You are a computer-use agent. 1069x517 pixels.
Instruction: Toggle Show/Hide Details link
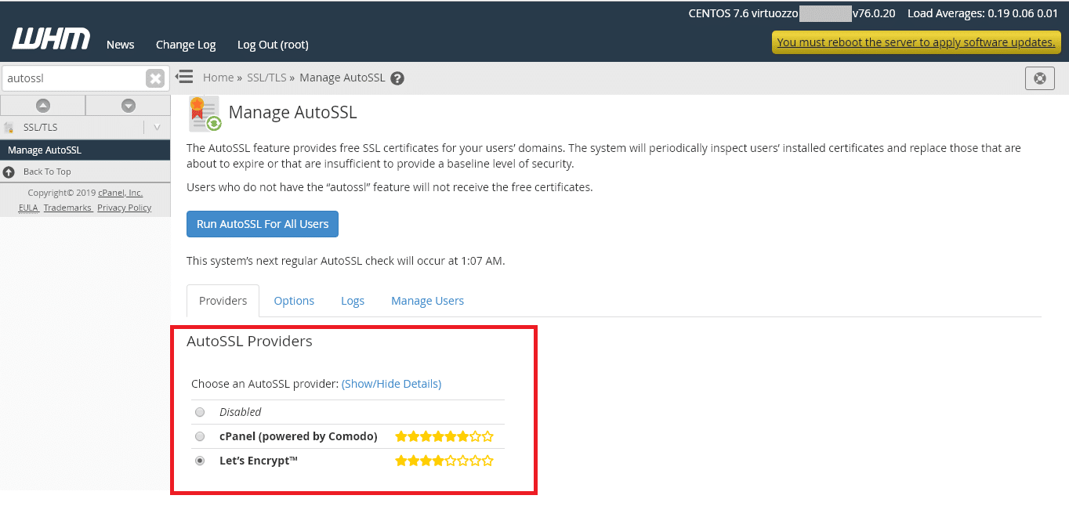pyautogui.click(x=391, y=384)
